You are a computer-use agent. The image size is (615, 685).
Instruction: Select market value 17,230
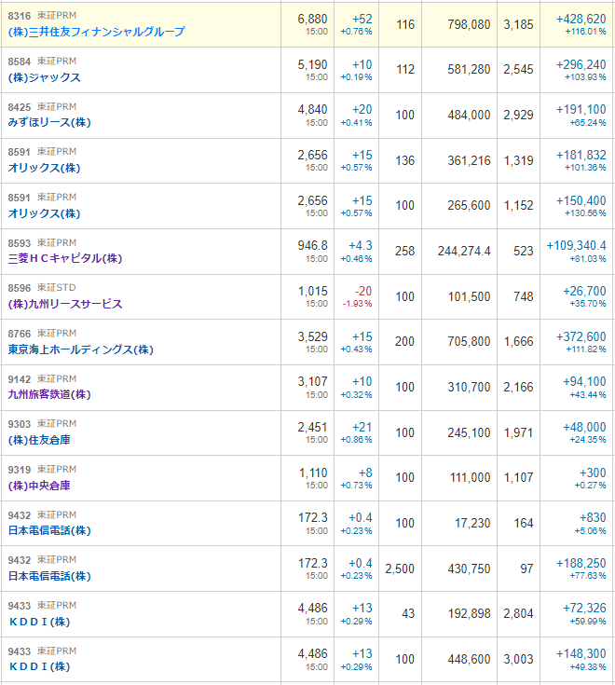coord(472,524)
